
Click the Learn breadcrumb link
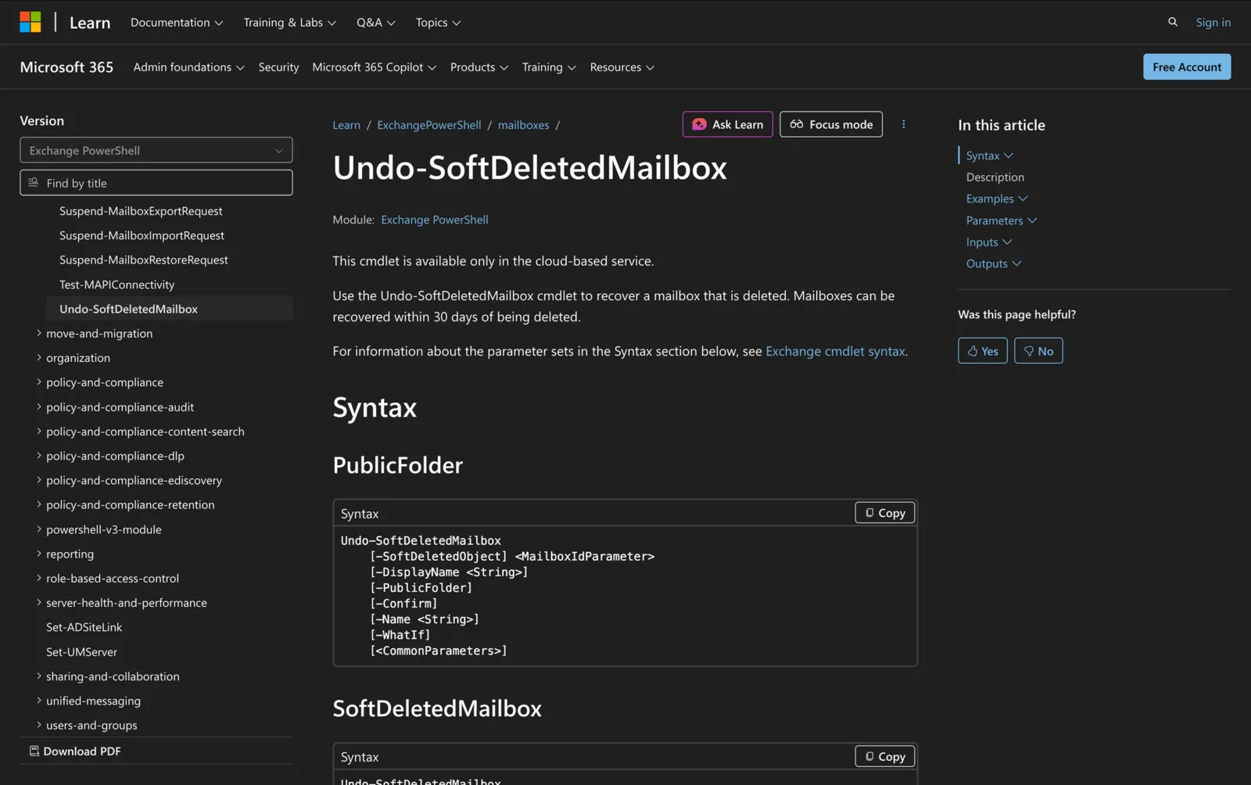point(346,124)
